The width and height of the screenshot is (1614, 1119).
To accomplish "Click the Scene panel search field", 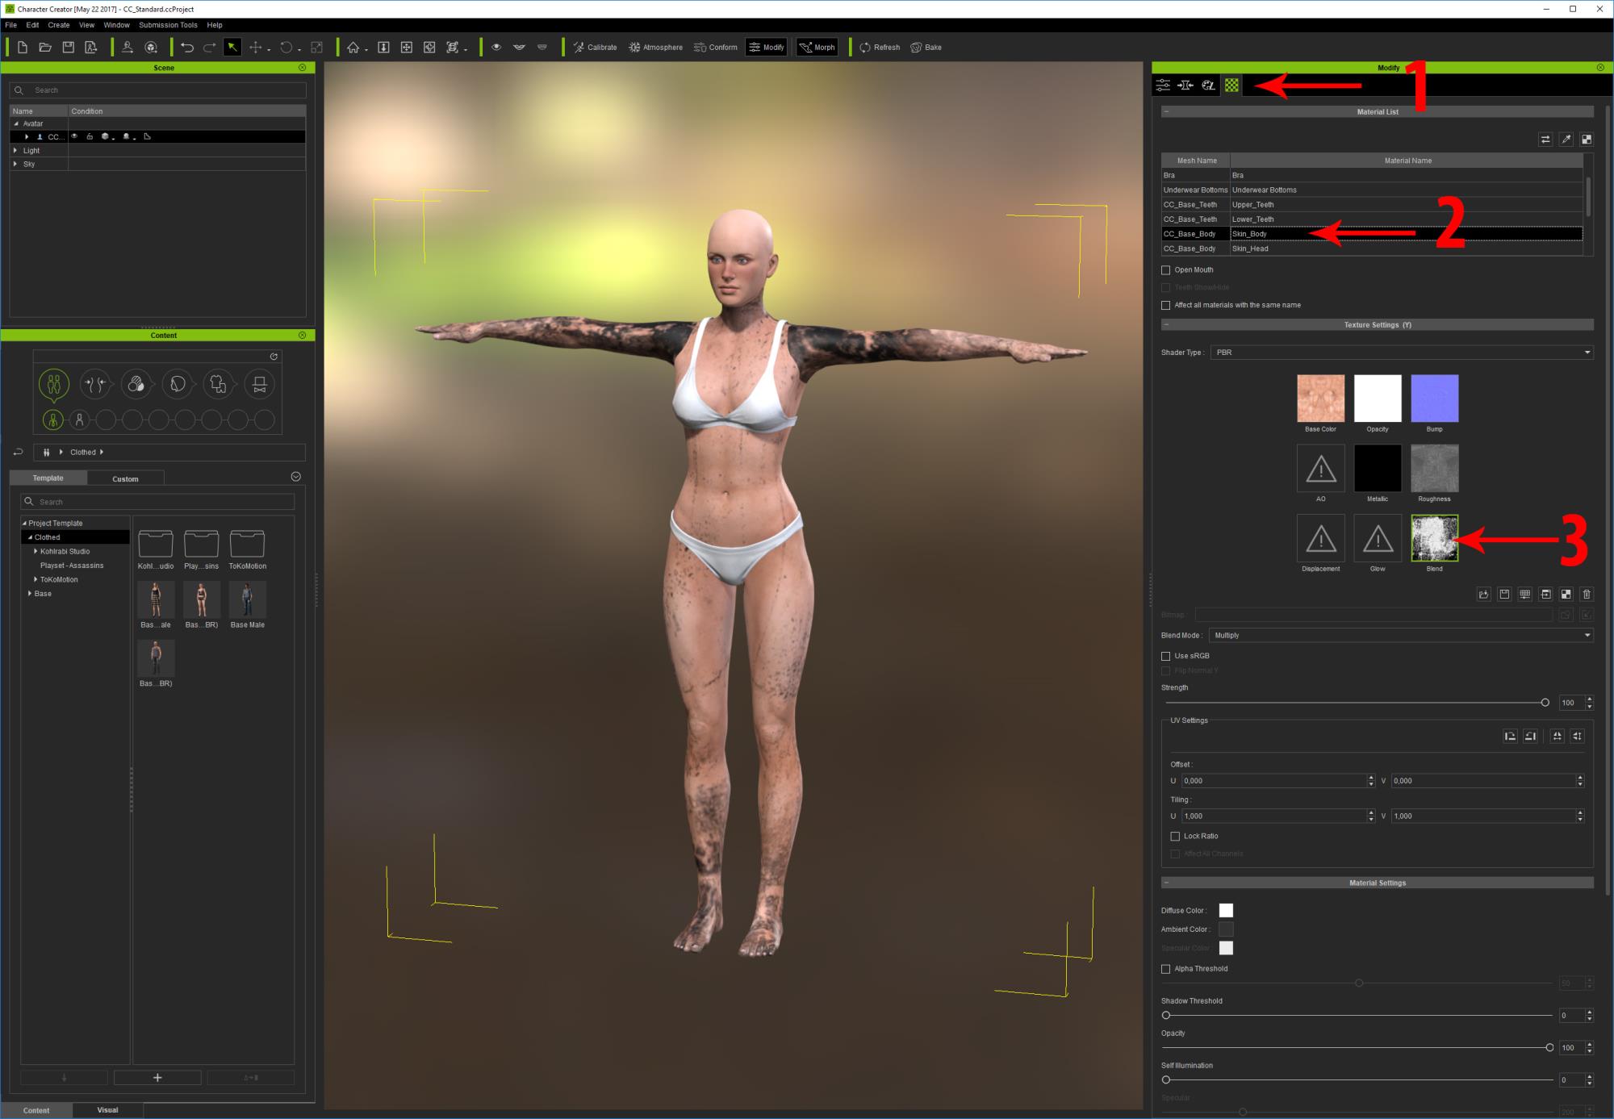I will pos(158,90).
